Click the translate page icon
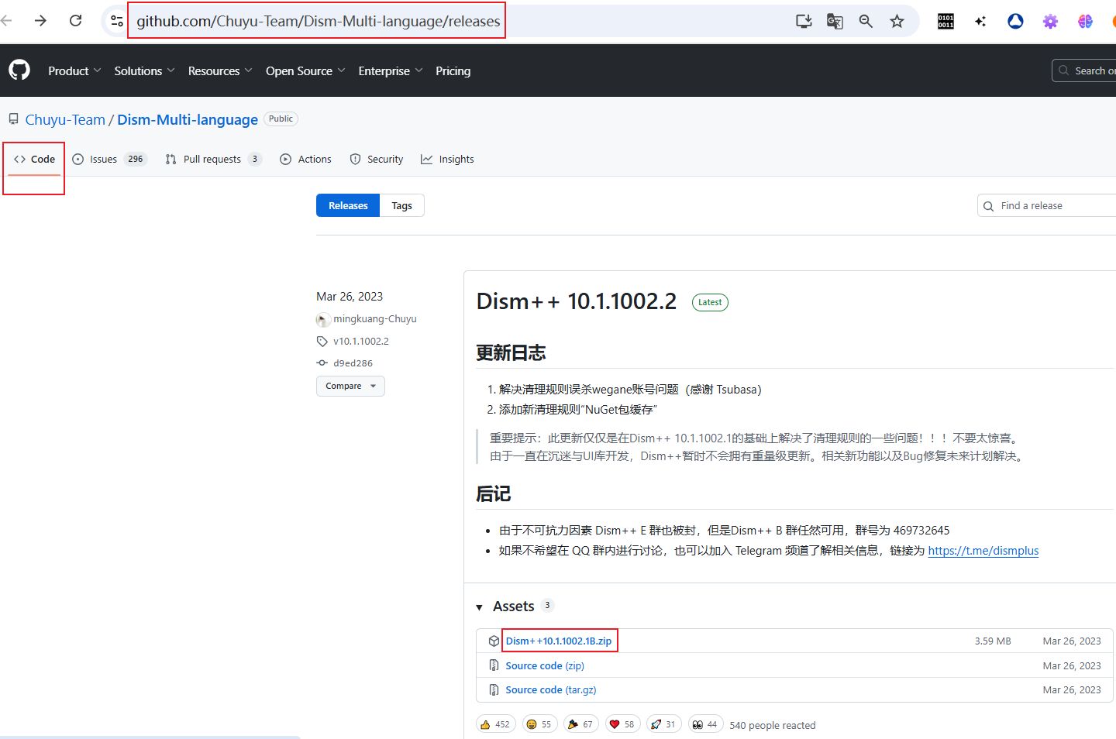The height and width of the screenshot is (739, 1116). click(835, 21)
